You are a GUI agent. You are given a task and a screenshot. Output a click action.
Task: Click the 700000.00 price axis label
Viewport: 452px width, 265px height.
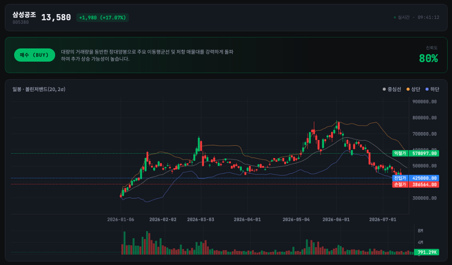424,134
